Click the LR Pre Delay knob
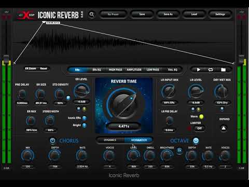Screen dimensions: 249x187 [x=169, y=121]
